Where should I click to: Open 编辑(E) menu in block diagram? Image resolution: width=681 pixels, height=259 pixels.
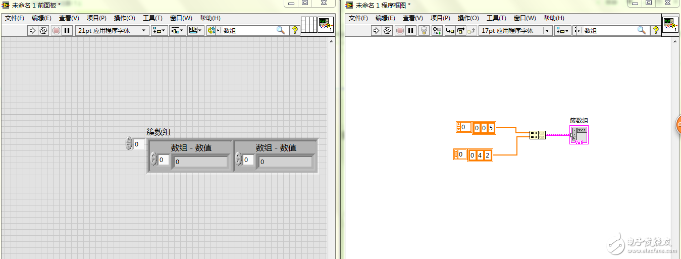click(x=385, y=18)
